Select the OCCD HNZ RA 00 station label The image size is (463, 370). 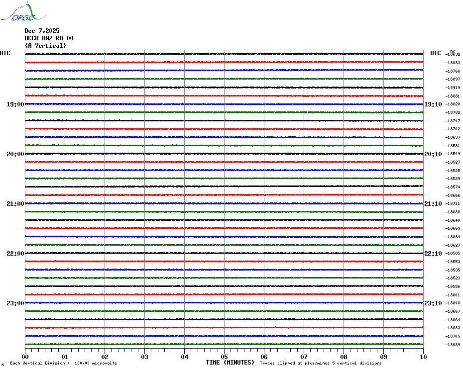49,38
